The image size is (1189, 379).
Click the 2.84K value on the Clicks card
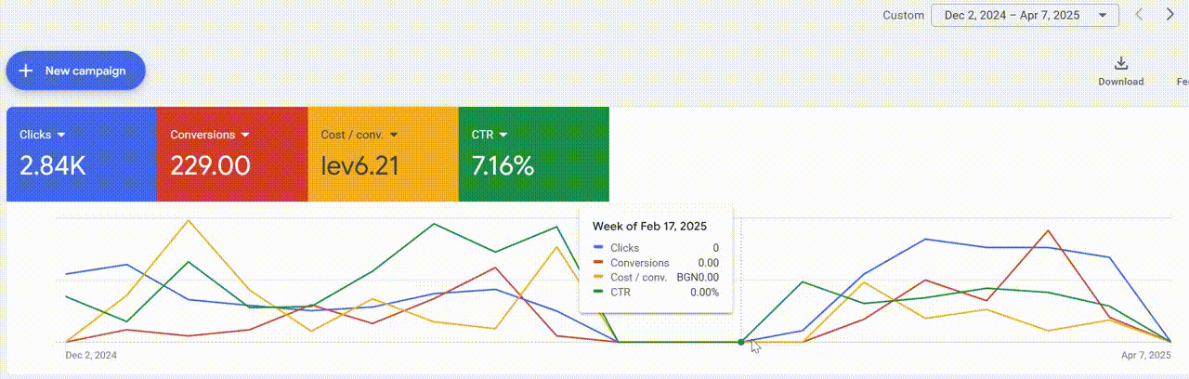pos(53,166)
